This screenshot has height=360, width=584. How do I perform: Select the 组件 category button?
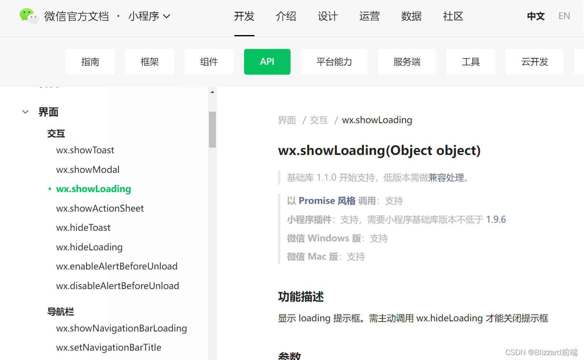209,62
